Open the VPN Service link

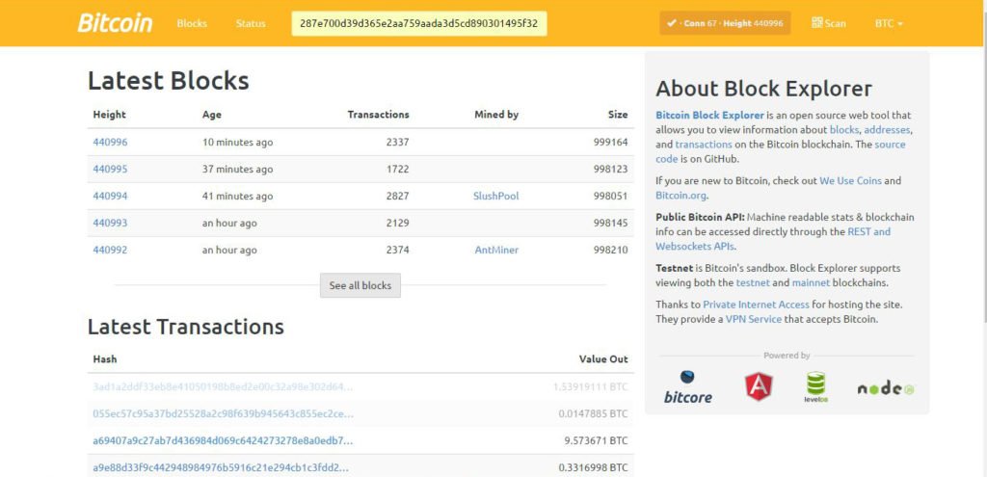tap(754, 319)
